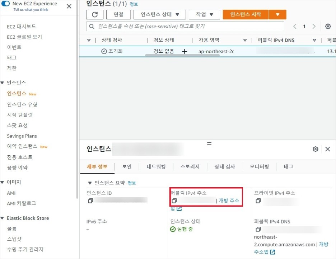
Task: Copy the 인스턴스 ID value
Action: point(90,201)
